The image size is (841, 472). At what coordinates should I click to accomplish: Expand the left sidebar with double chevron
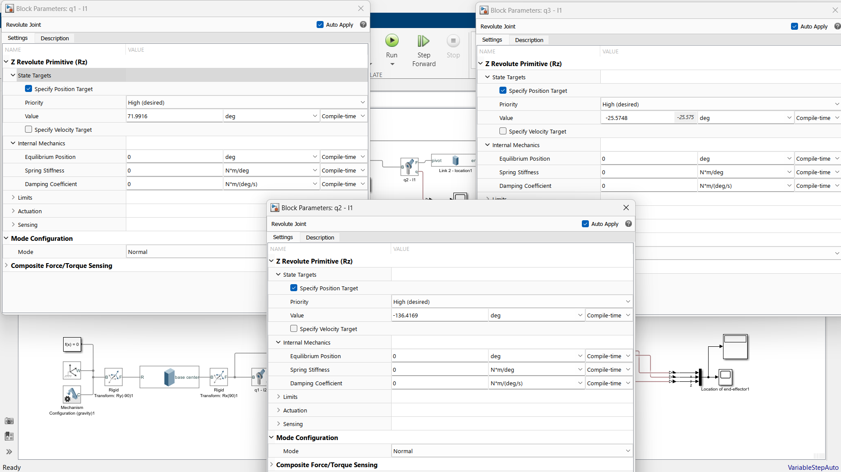point(9,452)
